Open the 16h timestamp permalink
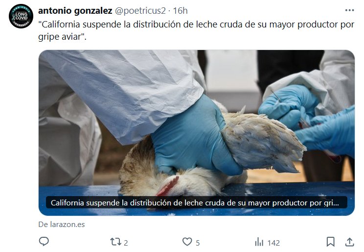The height and width of the screenshot is (252, 364). tap(180, 11)
